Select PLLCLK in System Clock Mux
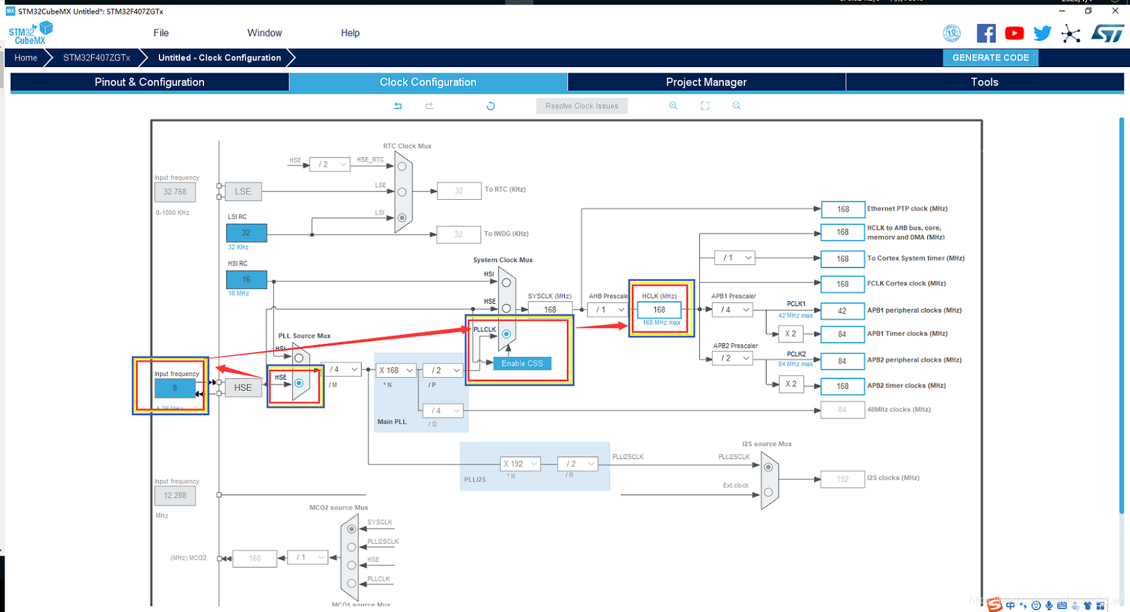Screen dimensions: 1130x612 point(506,334)
